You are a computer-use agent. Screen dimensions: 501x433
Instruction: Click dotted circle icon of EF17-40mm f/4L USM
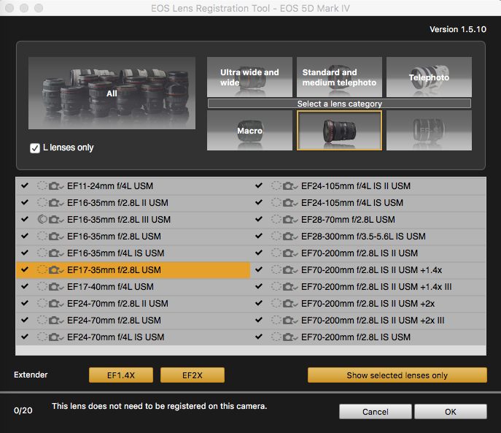point(42,286)
